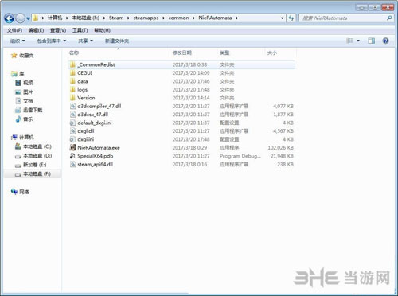Open the 组织 dropdown in toolbar
The image size is (398, 296).
(18, 41)
